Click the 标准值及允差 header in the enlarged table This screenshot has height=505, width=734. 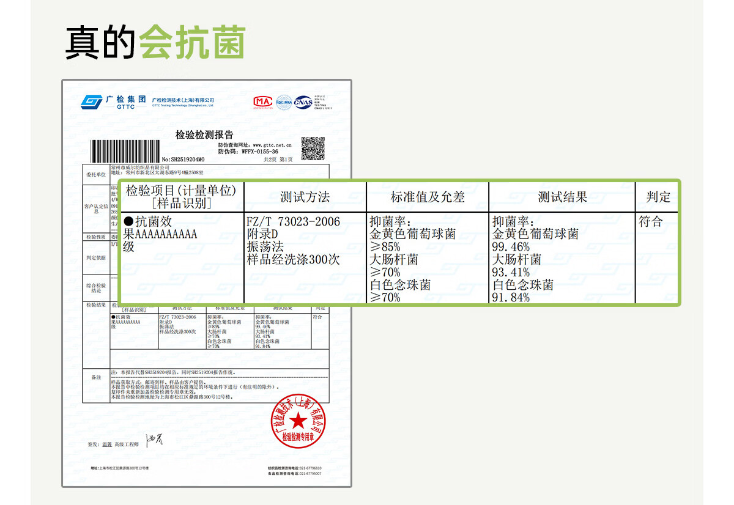[428, 197]
